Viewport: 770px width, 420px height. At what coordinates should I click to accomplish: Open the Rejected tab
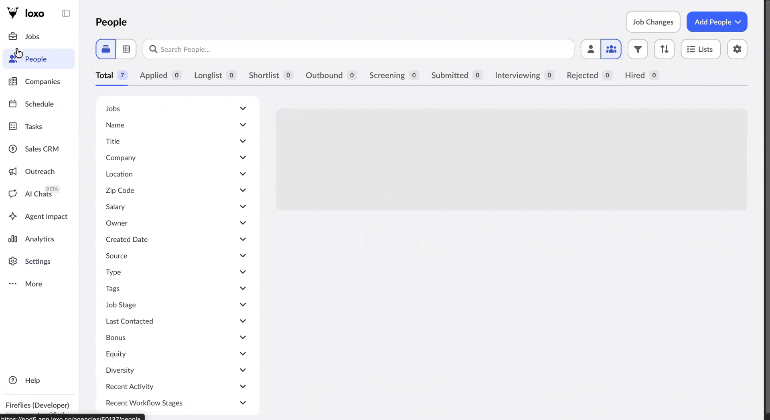[590, 75]
